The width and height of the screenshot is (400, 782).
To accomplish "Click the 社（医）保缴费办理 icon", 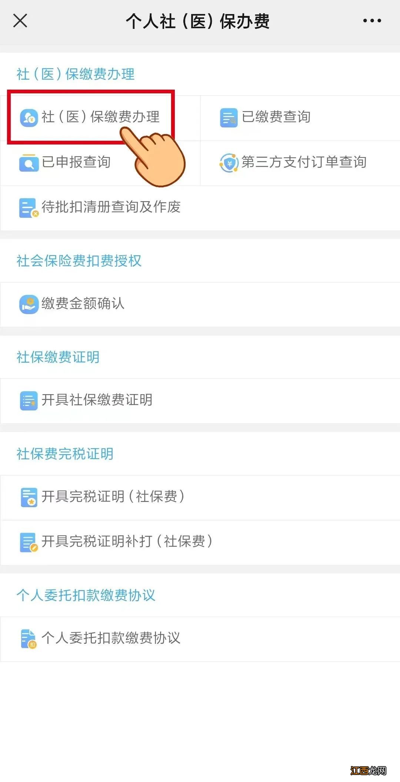I will [29, 118].
